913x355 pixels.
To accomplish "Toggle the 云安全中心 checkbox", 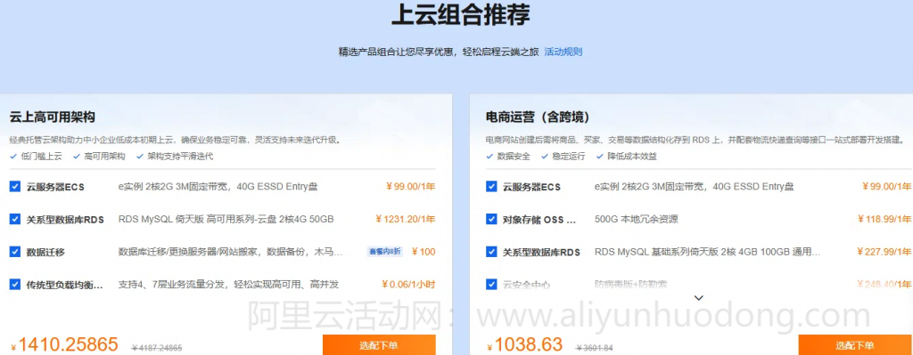I will point(491,284).
